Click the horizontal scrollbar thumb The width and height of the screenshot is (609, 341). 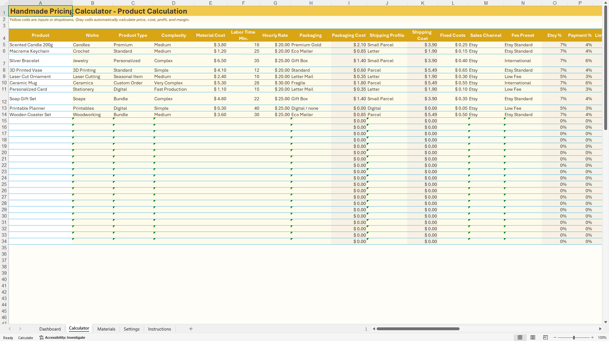(418, 329)
